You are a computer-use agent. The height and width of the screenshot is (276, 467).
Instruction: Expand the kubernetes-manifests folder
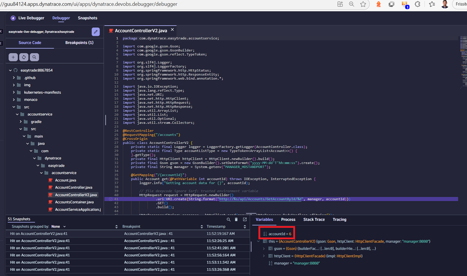click(x=14, y=93)
